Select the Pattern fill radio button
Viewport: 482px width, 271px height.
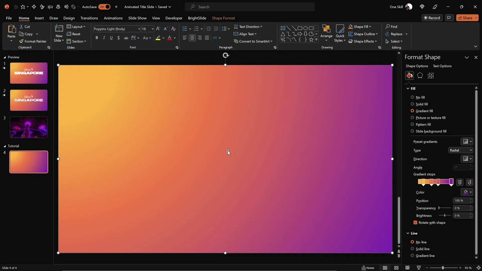412,124
